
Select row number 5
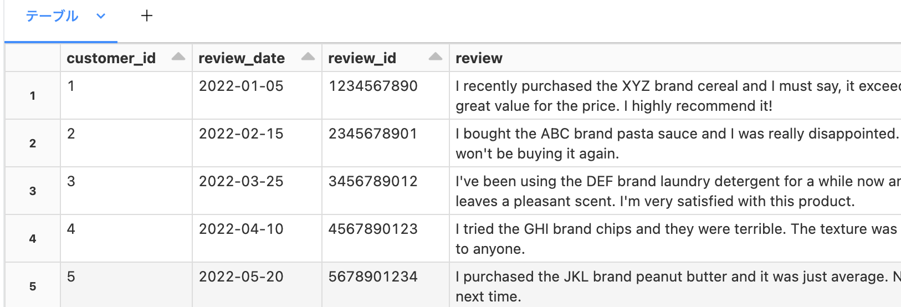(33, 286)
